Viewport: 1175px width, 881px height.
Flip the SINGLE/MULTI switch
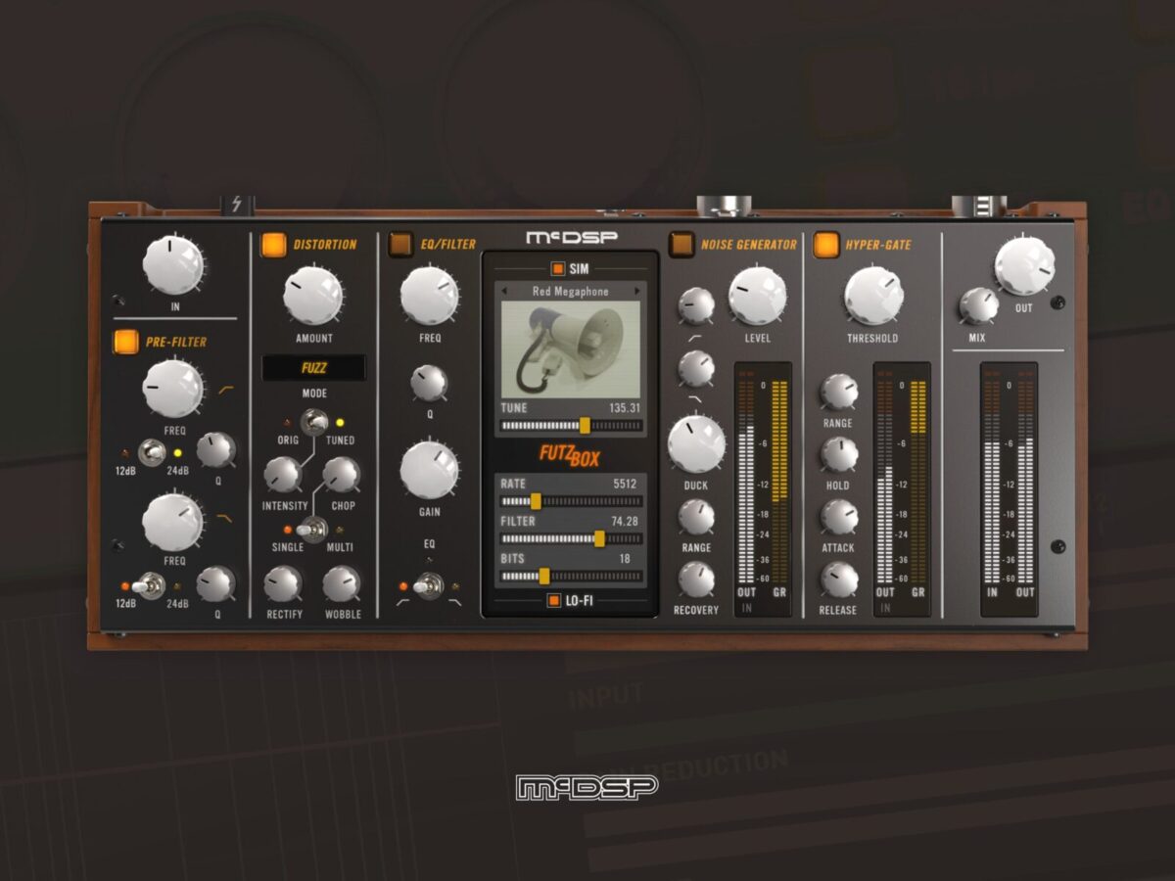click(312, 530)
